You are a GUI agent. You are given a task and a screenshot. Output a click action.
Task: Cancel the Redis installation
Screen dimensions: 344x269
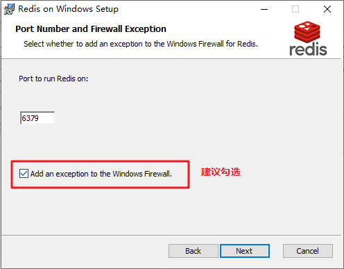click(308, 251)
